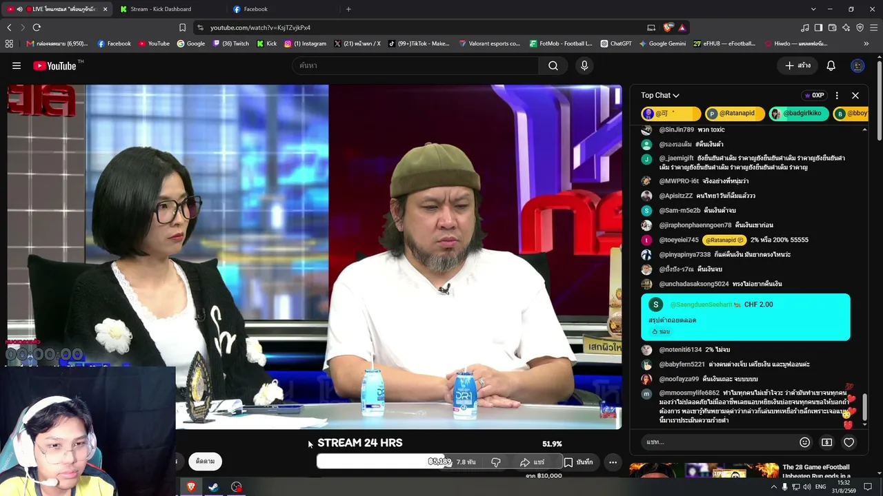Open the Instagram bookmark
The width and height of the screenshot is (883, 496).
(x=306, y=43)
